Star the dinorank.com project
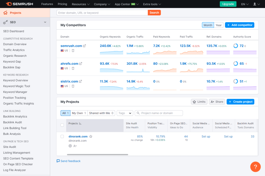This screenshot has height=176, width=265. click(x=91, y=137)
